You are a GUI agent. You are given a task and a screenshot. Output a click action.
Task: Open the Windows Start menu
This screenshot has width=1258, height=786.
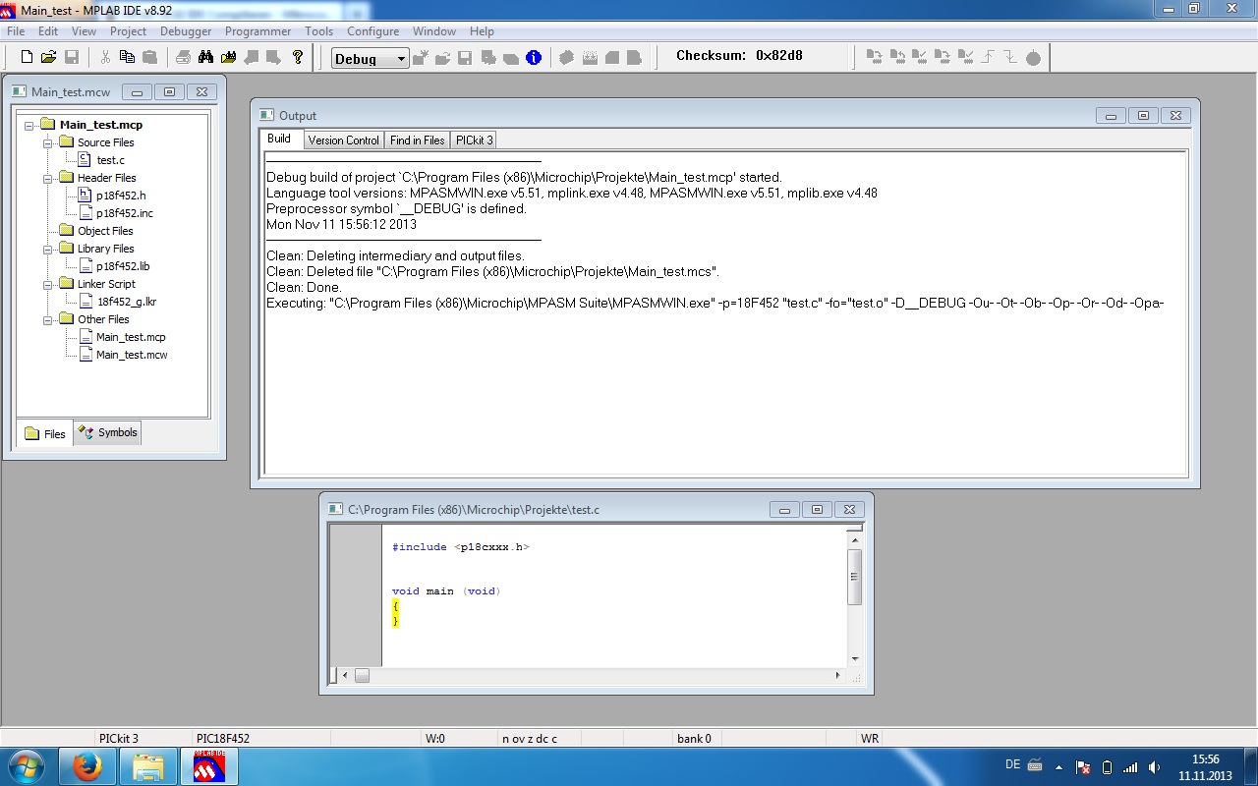27,765
